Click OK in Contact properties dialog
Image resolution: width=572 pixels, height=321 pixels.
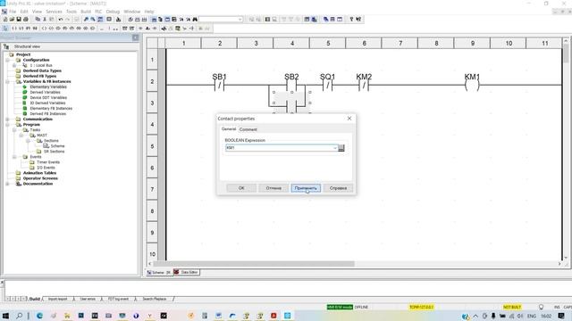pyautogui.click(x=241, y=188)
